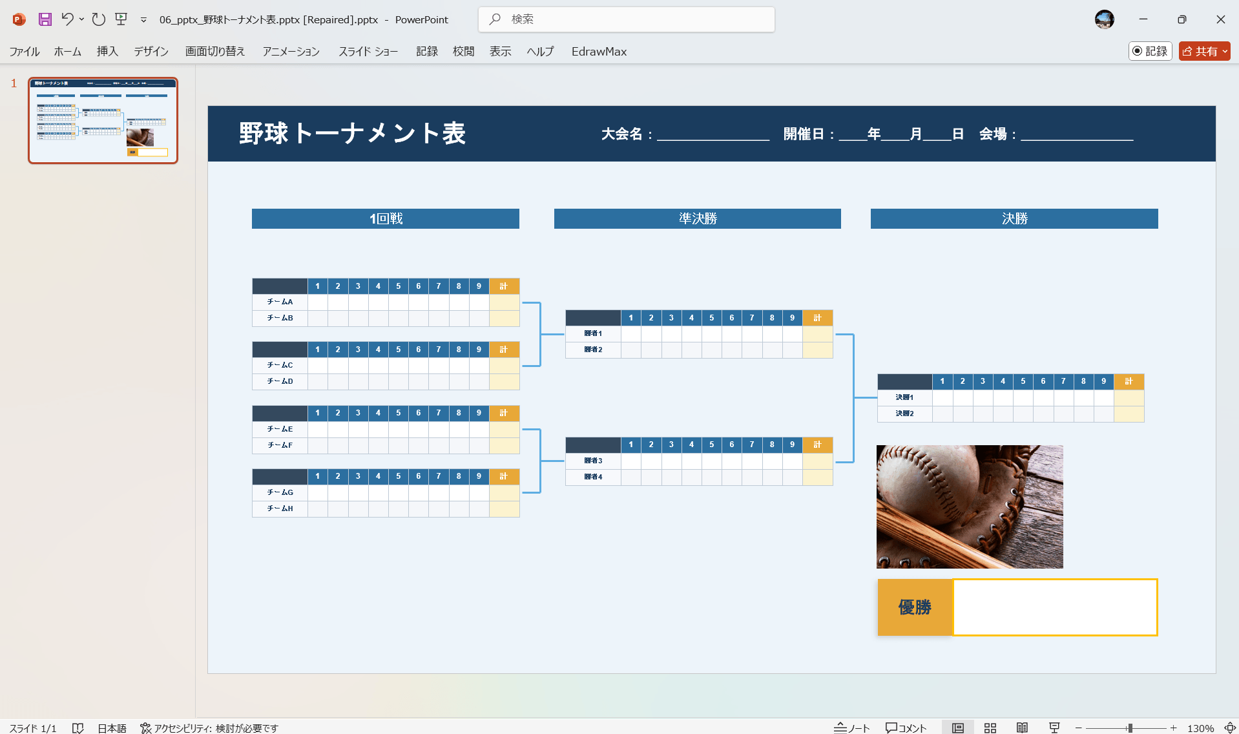
Task: Switch to Slide Sorter view
Action: point(989,728)
